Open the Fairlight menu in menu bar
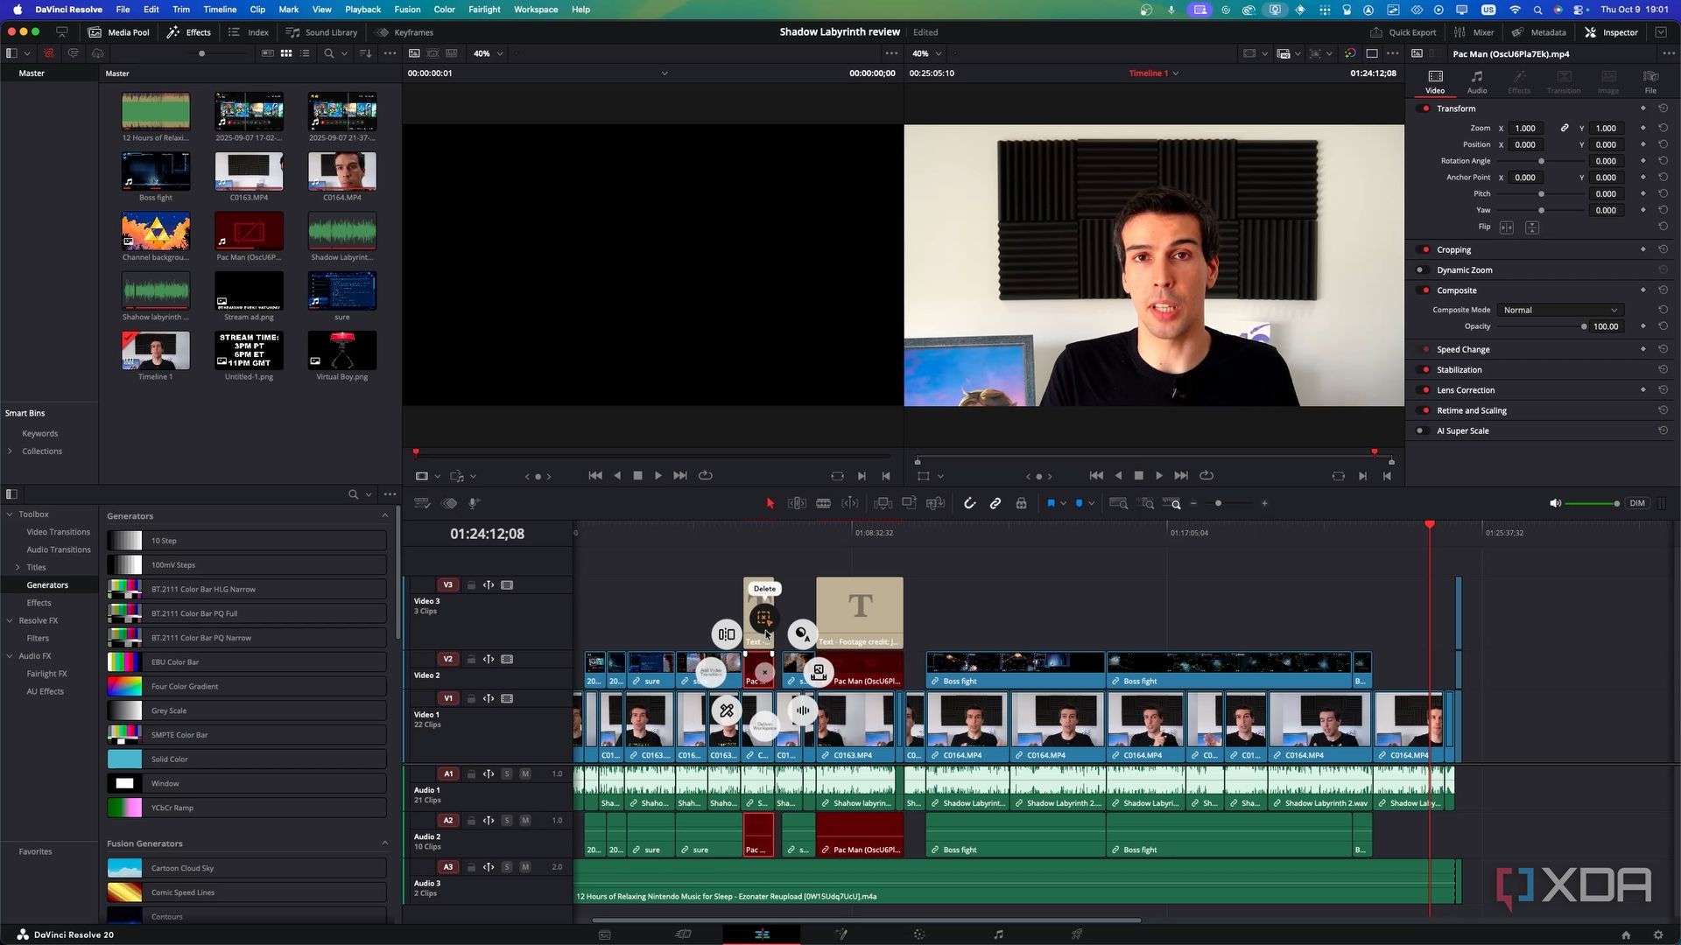 (x=484, y=10)
